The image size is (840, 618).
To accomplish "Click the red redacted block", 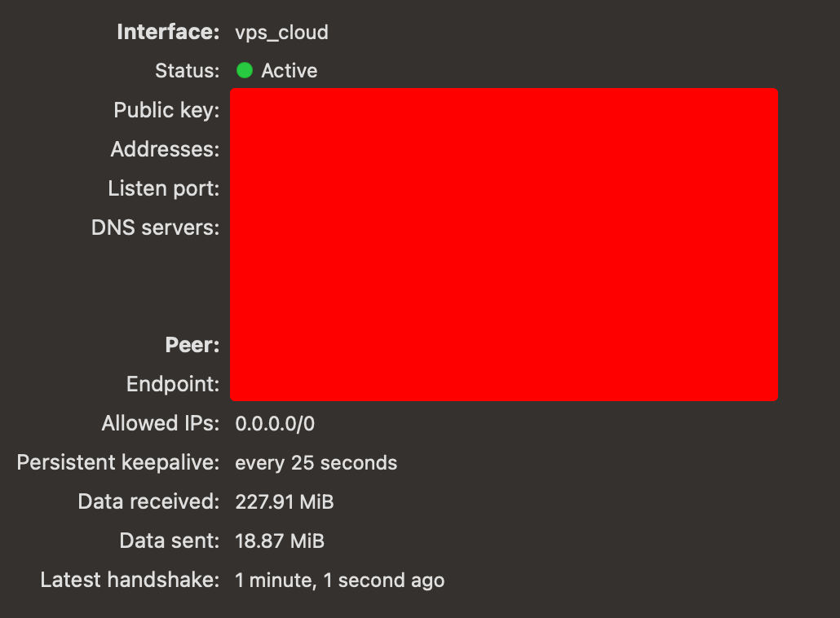I will coord(503,245).
